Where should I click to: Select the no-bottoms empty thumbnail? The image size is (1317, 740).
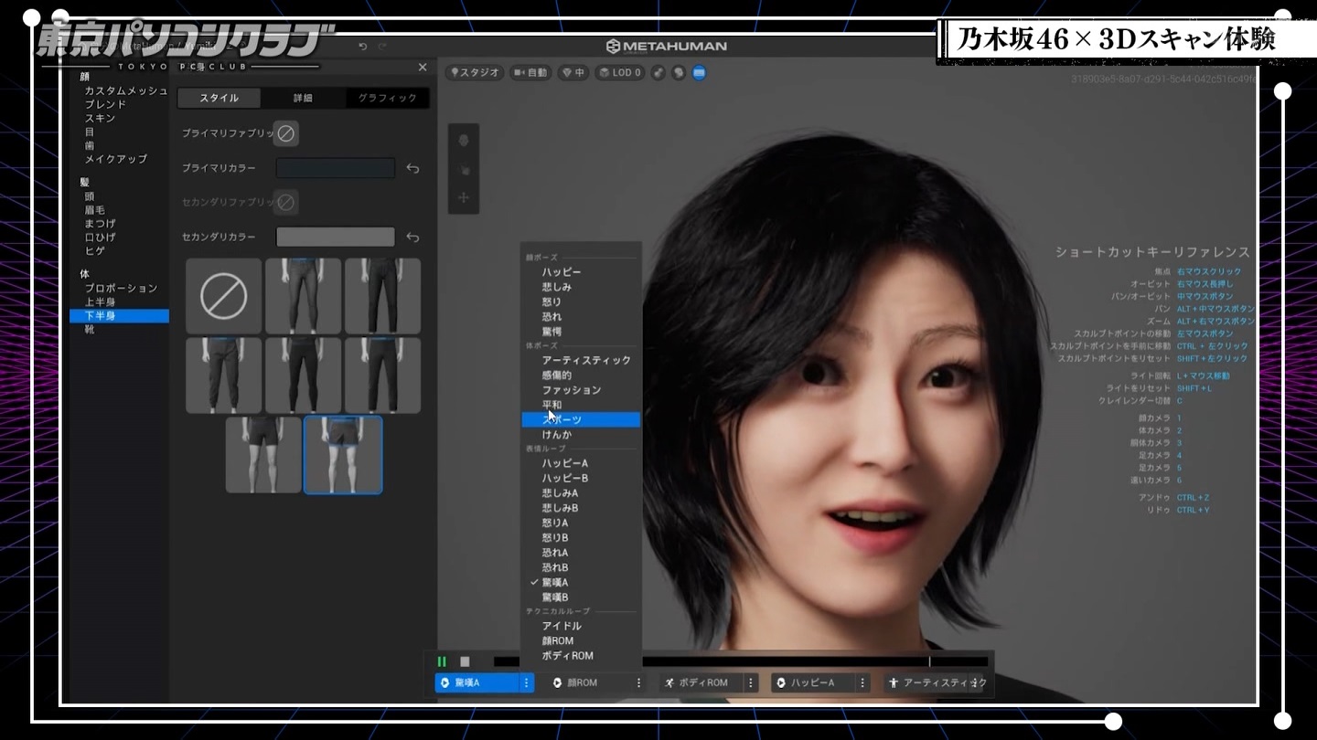pos(224,296)
